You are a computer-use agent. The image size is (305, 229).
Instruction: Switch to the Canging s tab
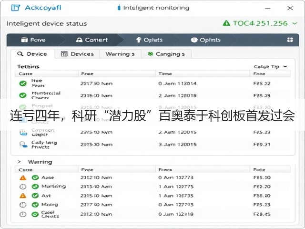point(166,54)
